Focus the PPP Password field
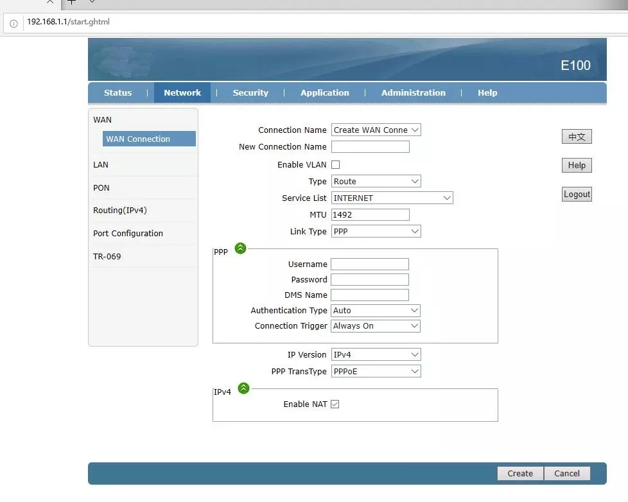This screenshot has width=628, height=502. pyautogui.click(x=370, y=280)
